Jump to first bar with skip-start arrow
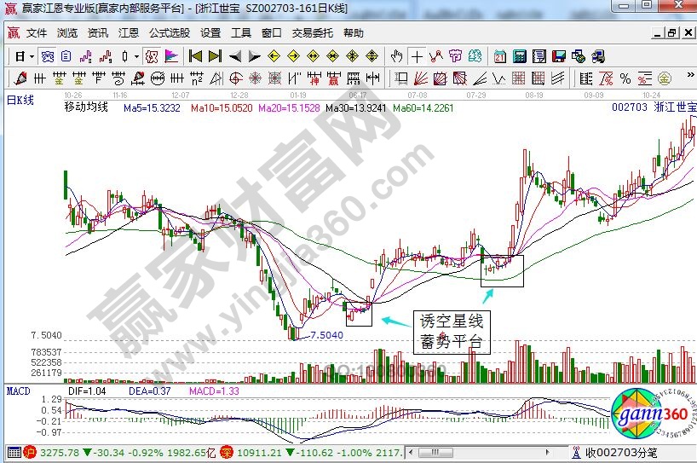 (195, 56)
